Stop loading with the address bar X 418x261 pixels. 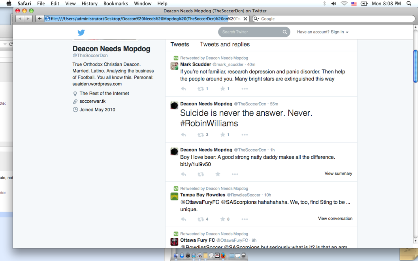tap(245, 19)
